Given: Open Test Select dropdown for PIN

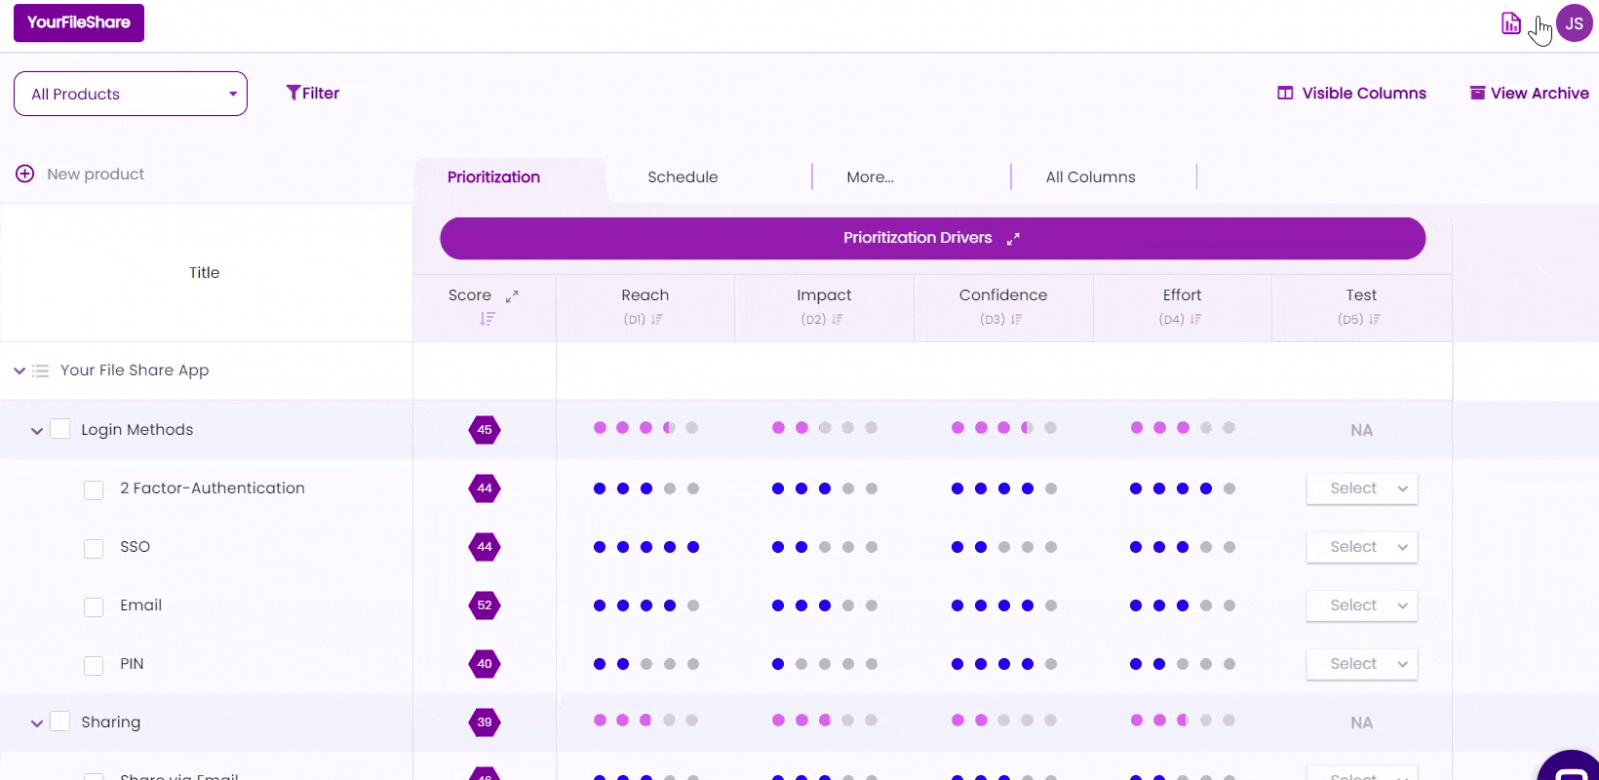Looking at the screenshot, I should pos(1362,664).
